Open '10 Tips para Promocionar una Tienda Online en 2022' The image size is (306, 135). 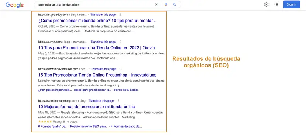[97, 48]
